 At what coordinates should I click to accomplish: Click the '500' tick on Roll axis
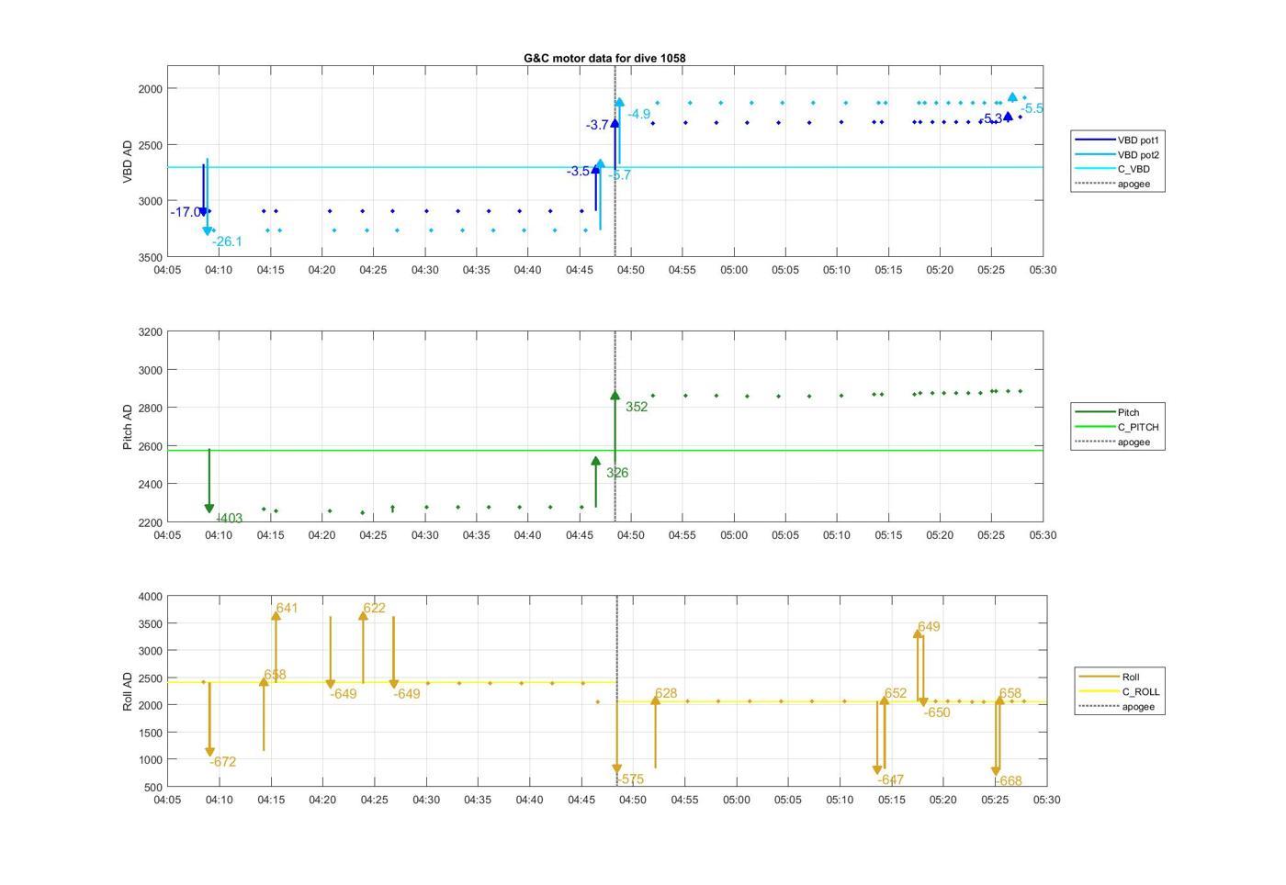pyautogui.click(x=153, y=788)
